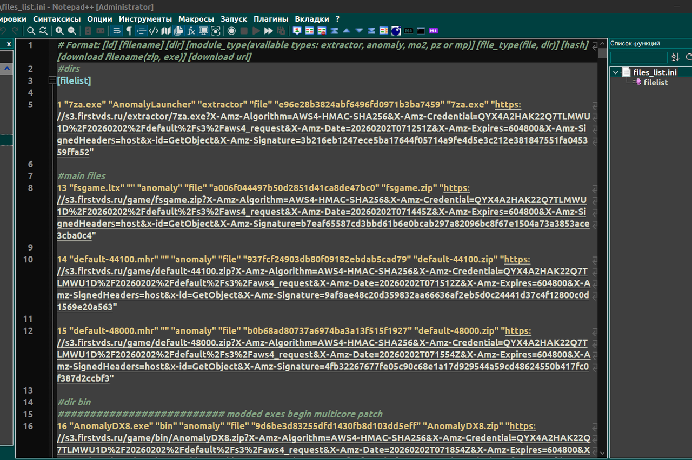Toggle word wrap in the toolbar
692x460 pixels.
click(x=117, y=31)
